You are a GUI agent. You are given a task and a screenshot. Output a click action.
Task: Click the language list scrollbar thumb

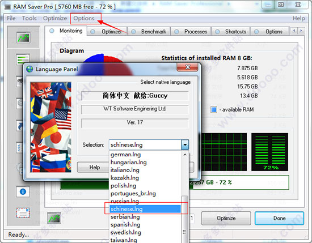(x=185, y=219)
